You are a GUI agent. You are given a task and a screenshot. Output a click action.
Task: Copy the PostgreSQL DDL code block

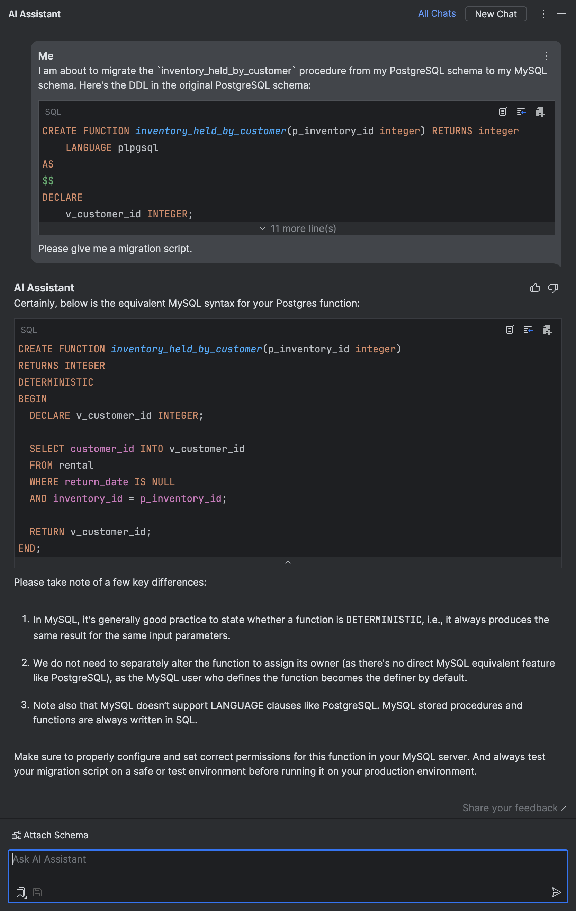(x=503, y=111)
